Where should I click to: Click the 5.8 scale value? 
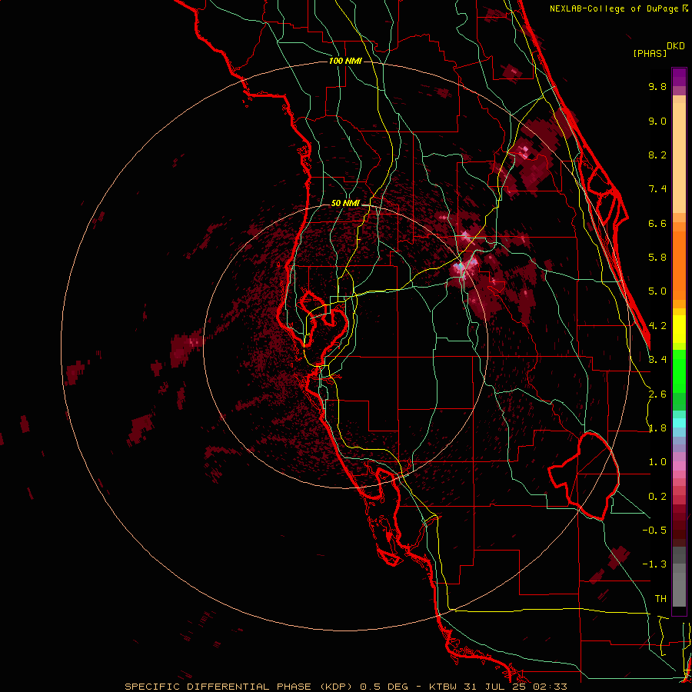(x=657, y=258)
